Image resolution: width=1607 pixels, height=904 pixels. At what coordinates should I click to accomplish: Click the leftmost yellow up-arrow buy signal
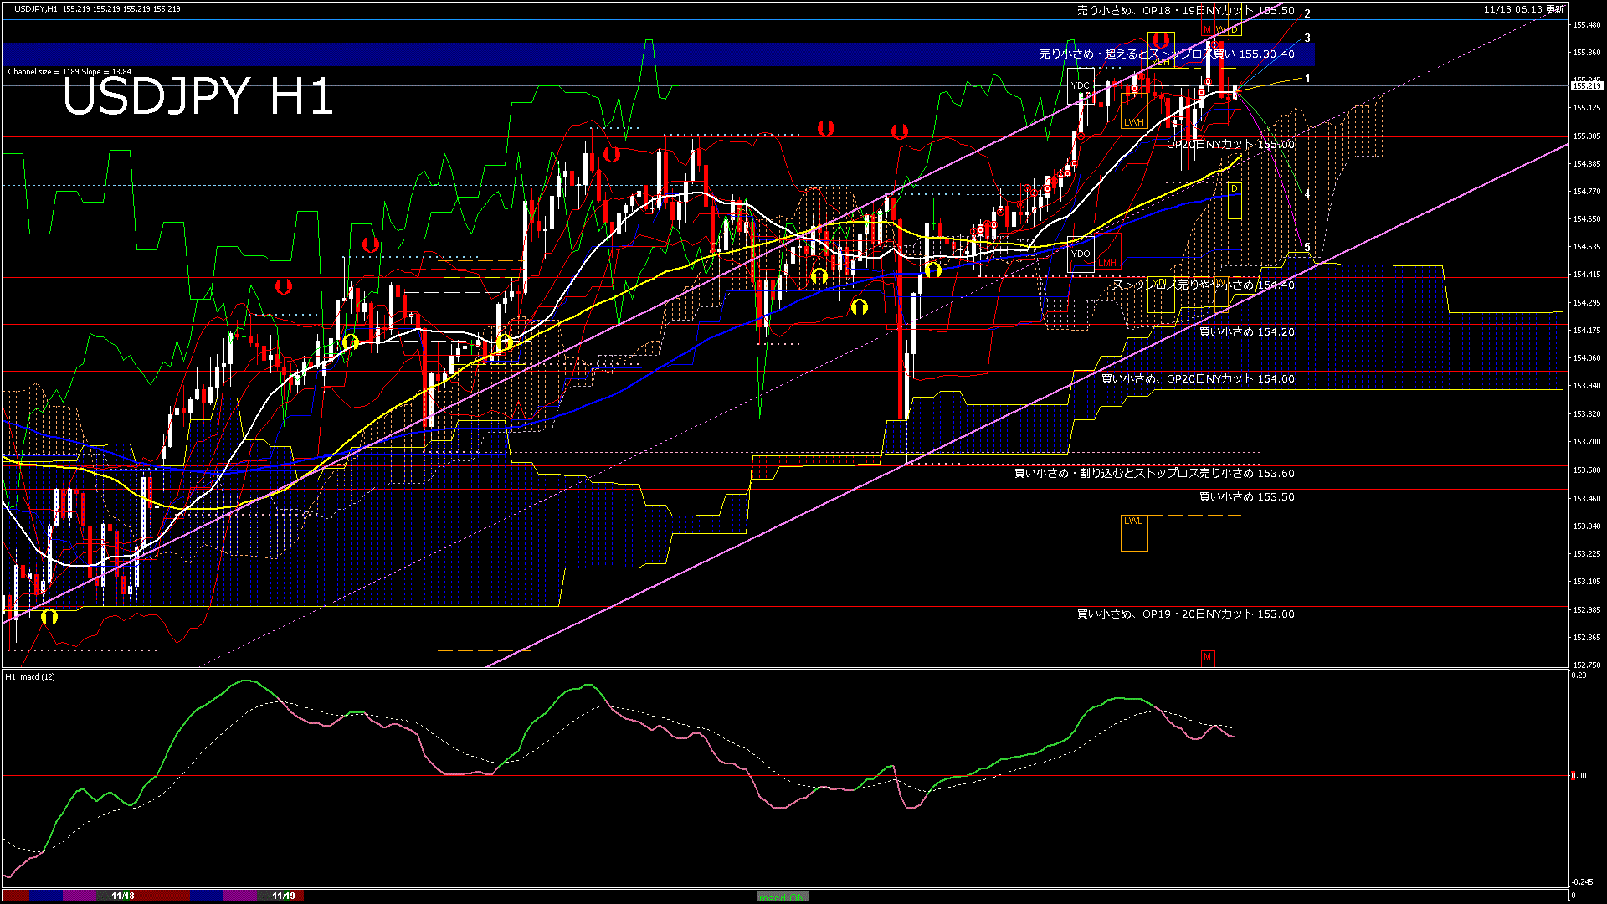point(49,617)
